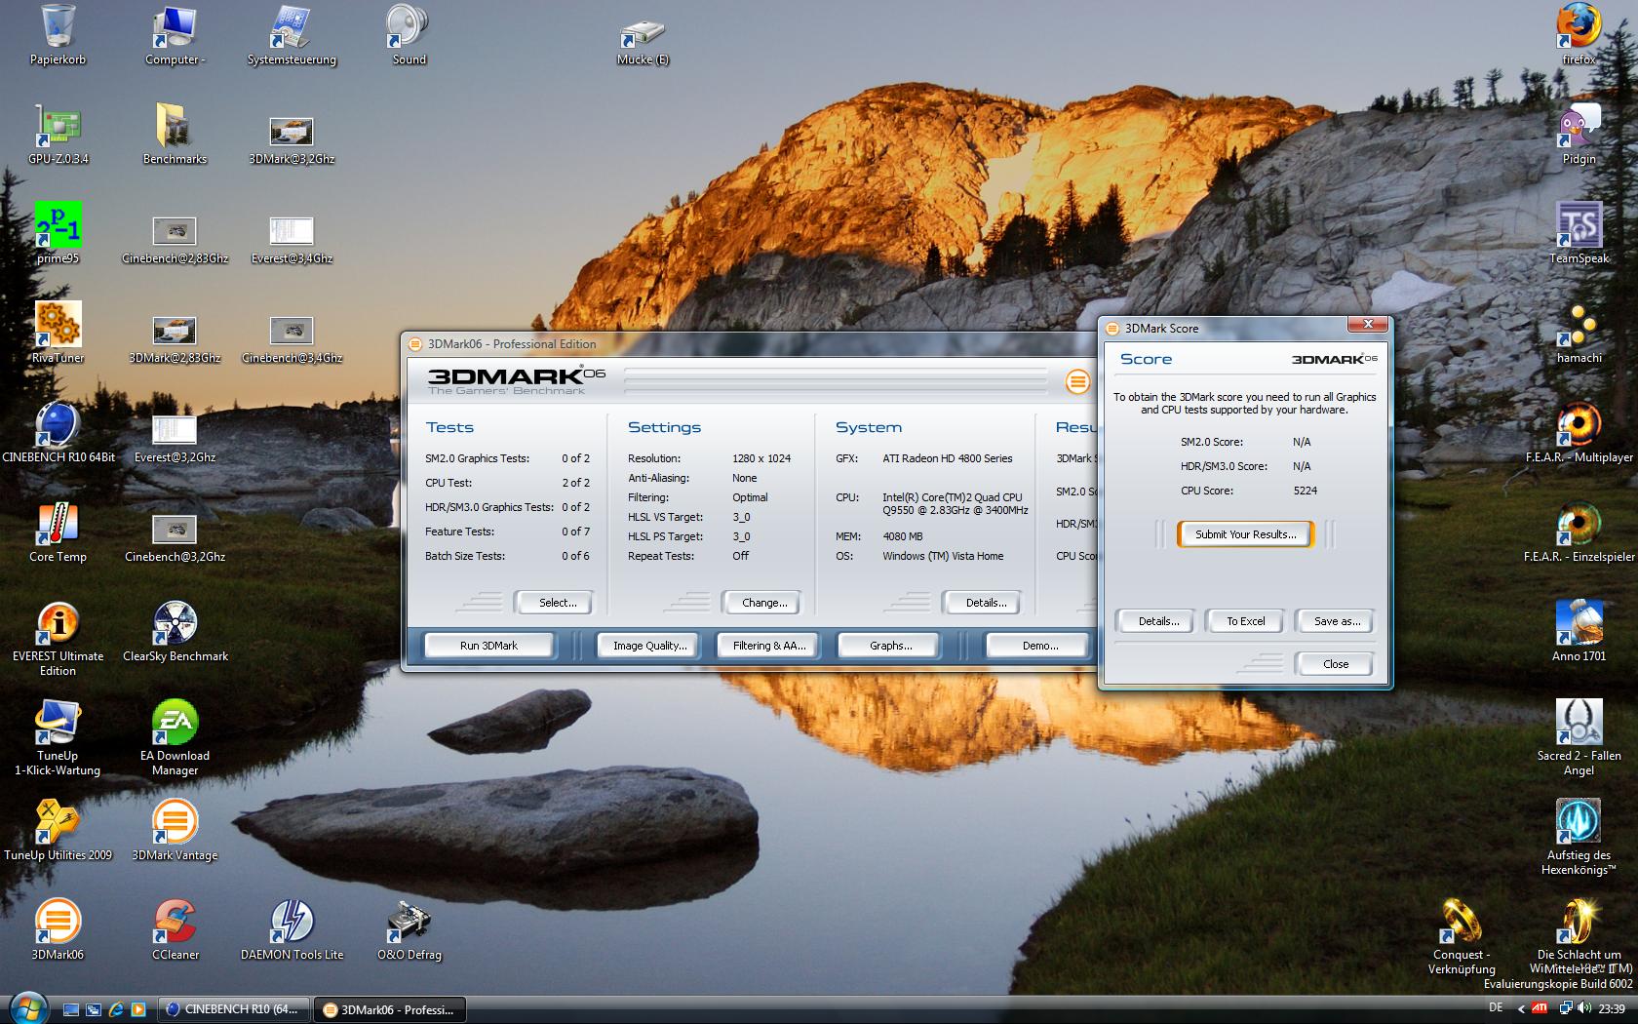The height and width of the screenshot is (1024, 1638).
Task: Open the prime95 desktop icon
Action: [x=58, y=226]
